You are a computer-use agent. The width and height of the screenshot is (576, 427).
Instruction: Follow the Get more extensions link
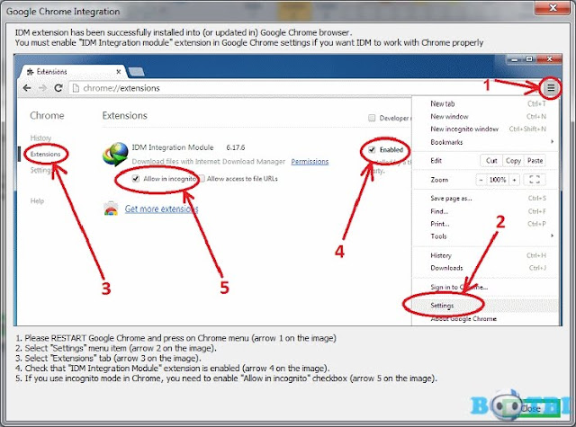161,209
